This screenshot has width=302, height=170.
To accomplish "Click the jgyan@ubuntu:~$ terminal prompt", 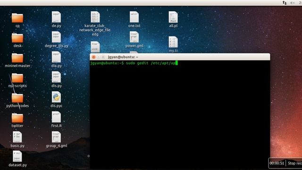I will (107, 63).
